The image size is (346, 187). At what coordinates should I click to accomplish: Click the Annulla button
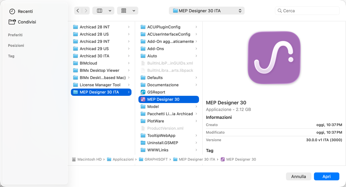click(x=299, y=176)
